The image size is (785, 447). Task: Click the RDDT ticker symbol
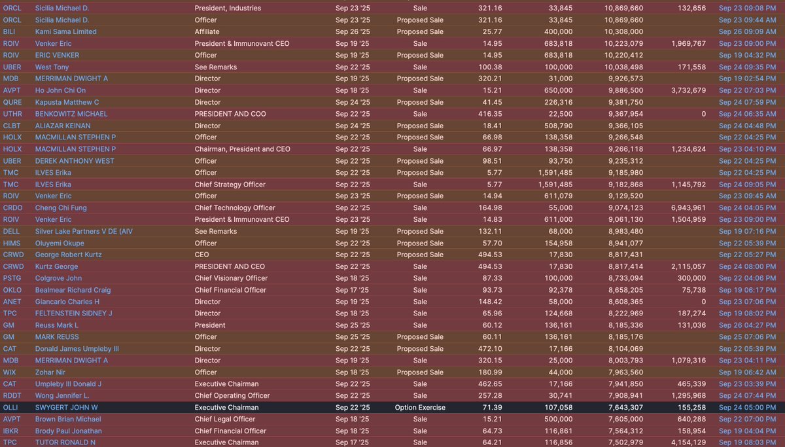tap(12, 396)
